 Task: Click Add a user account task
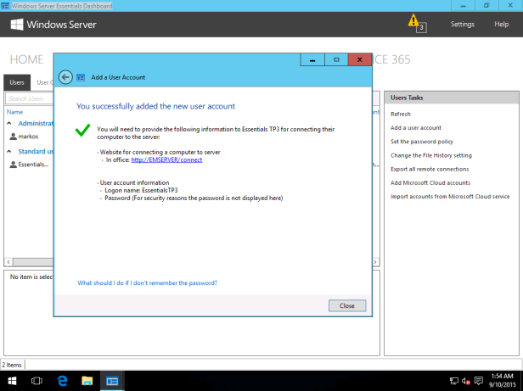coord(415,127)
